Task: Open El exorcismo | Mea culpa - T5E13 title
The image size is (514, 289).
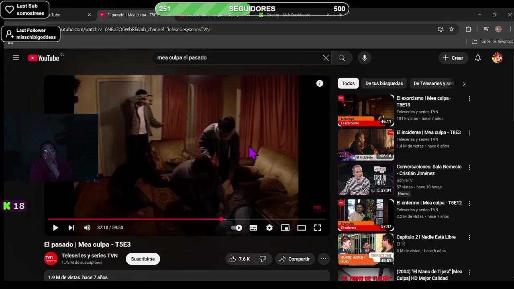Action: tap(424, 102)
